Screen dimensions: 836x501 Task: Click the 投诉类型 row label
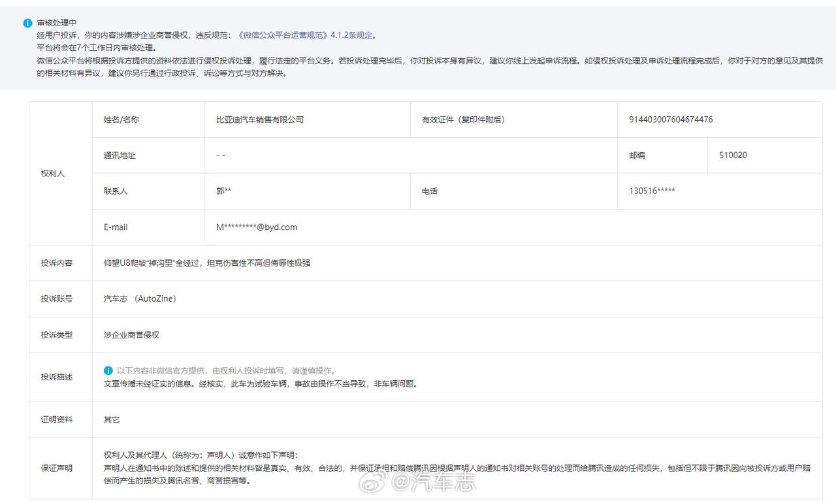tap(57, 335)
